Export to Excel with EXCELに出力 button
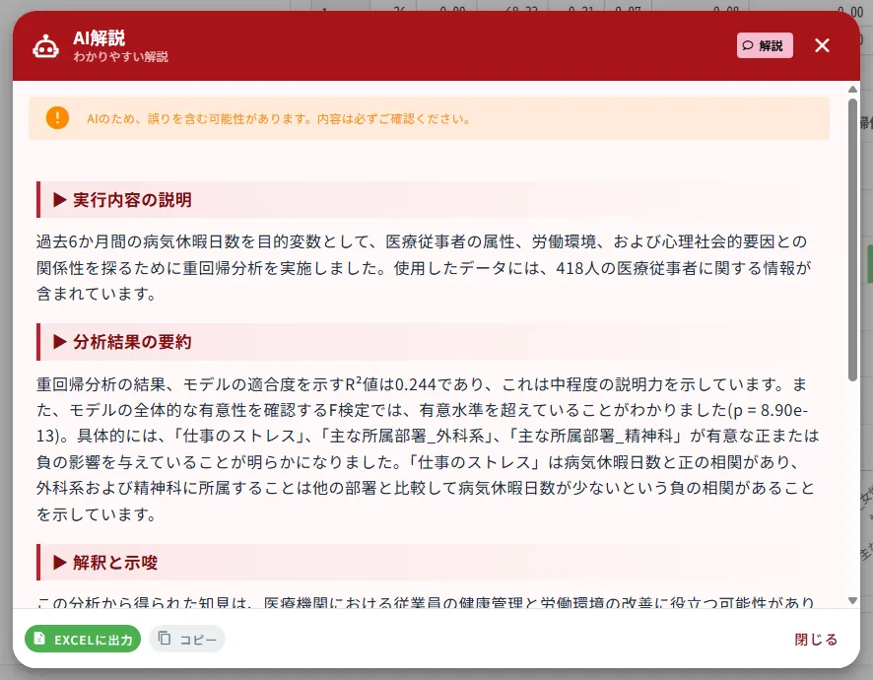The height and width of the screenshot is (680, 873). click(x=83, y=640)
